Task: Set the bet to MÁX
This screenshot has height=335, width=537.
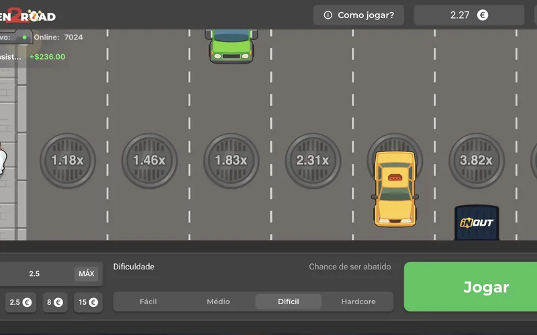Action: click(87, 274)
